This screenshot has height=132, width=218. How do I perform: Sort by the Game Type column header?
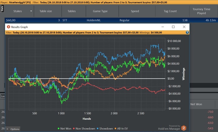point(100,11)
